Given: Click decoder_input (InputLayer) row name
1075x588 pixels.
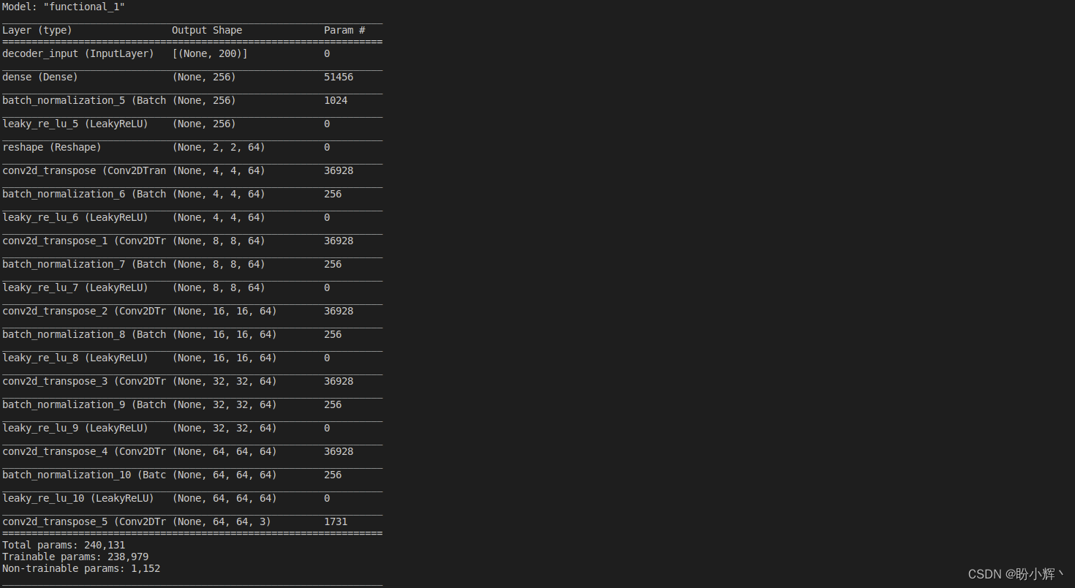Looking at the screenshot, I should [x=78, y=54].
